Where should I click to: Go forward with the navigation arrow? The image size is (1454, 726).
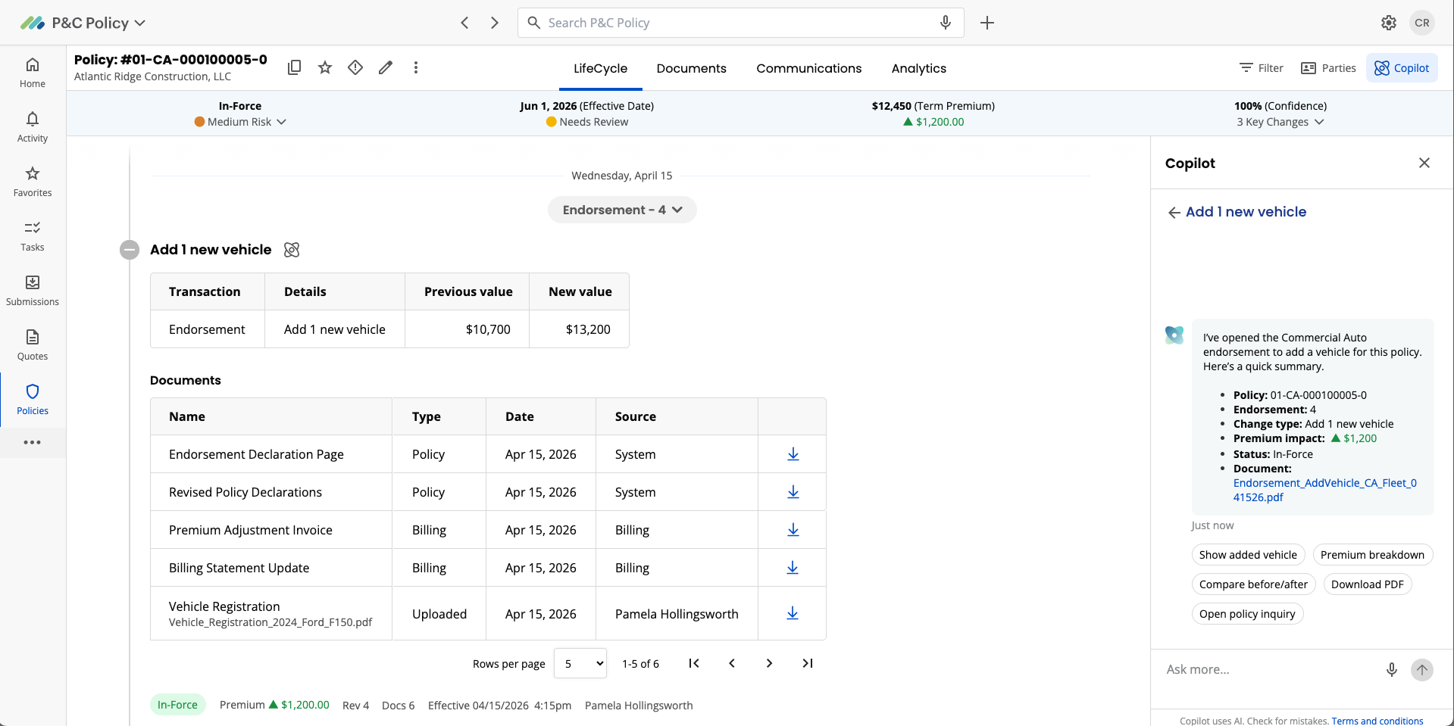pyautogui.click(x=495, y=23)
